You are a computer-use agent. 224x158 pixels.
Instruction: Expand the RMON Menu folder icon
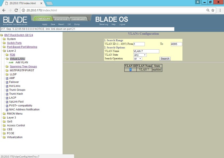(4, 114)
